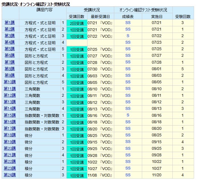197x180 pixels.
Task: Open the SS grade report for 第24講
Action: click(x=128, y=175)
